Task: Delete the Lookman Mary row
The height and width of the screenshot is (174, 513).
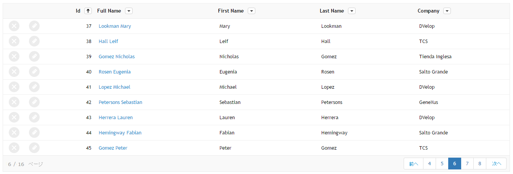Action: 14,26
